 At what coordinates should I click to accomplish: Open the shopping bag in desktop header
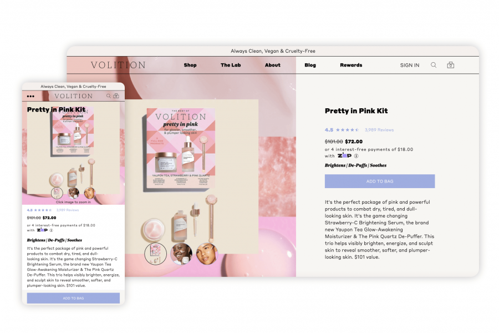[x=451, y=65]
